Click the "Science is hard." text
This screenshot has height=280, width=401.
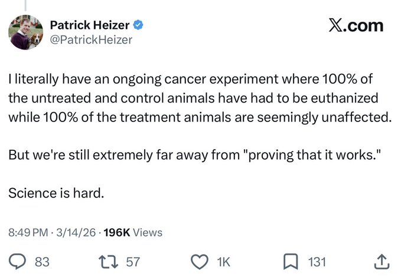[x=56, y=193]
